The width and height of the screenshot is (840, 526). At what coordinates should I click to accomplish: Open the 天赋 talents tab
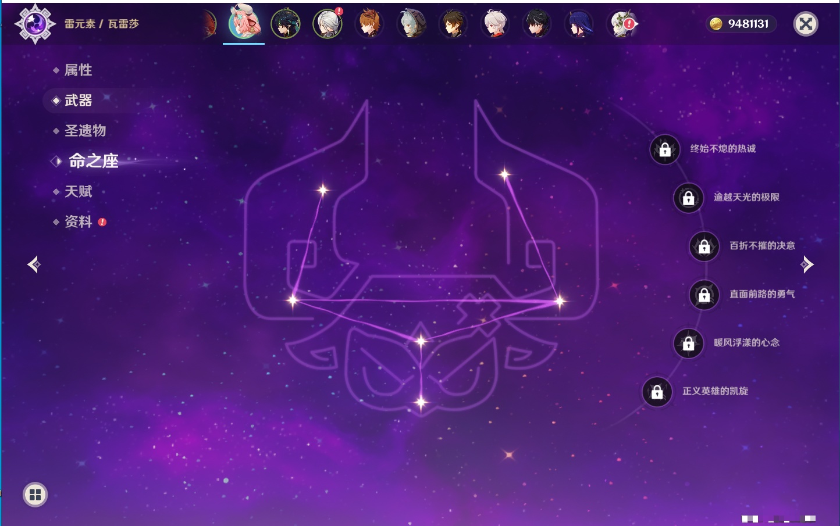tap(78, 191)
